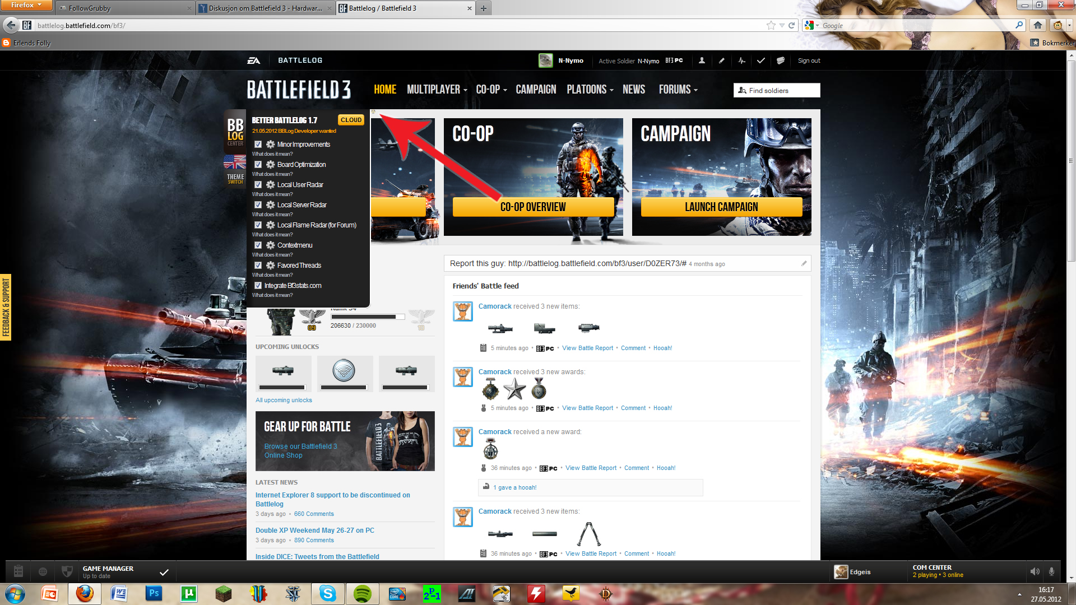Click the Cloud button in BBLog panel
This screenshot has width=1076, height=605.
tap(351, 120)
